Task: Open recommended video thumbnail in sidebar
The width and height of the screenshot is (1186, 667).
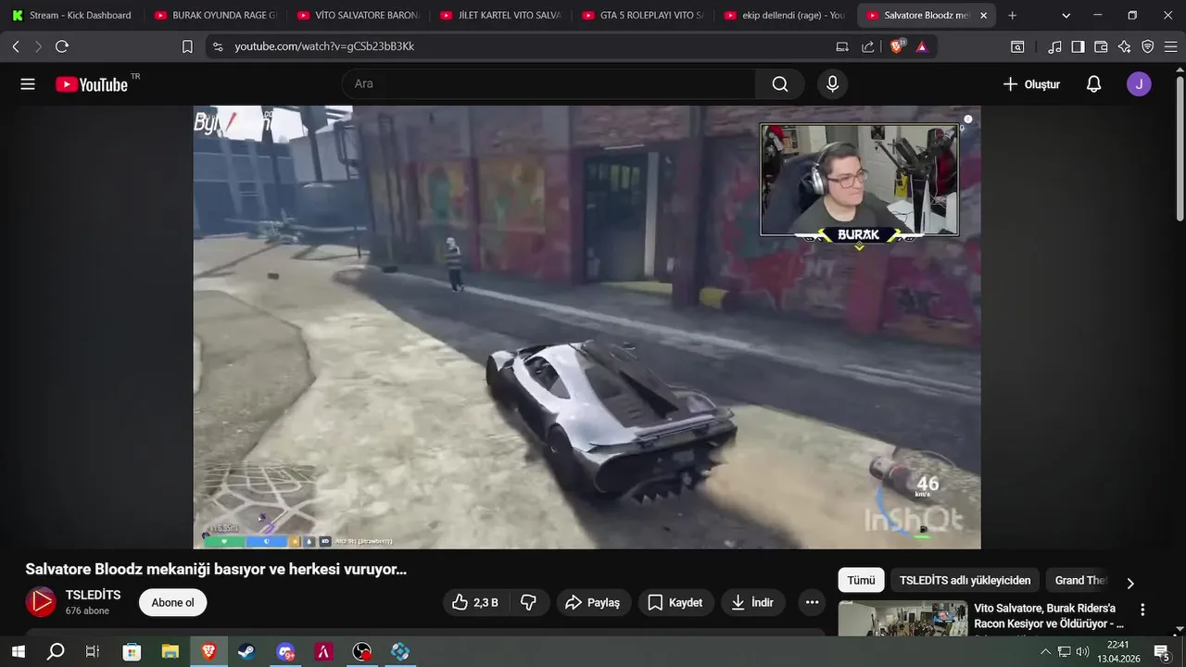Action: point(902,619)
